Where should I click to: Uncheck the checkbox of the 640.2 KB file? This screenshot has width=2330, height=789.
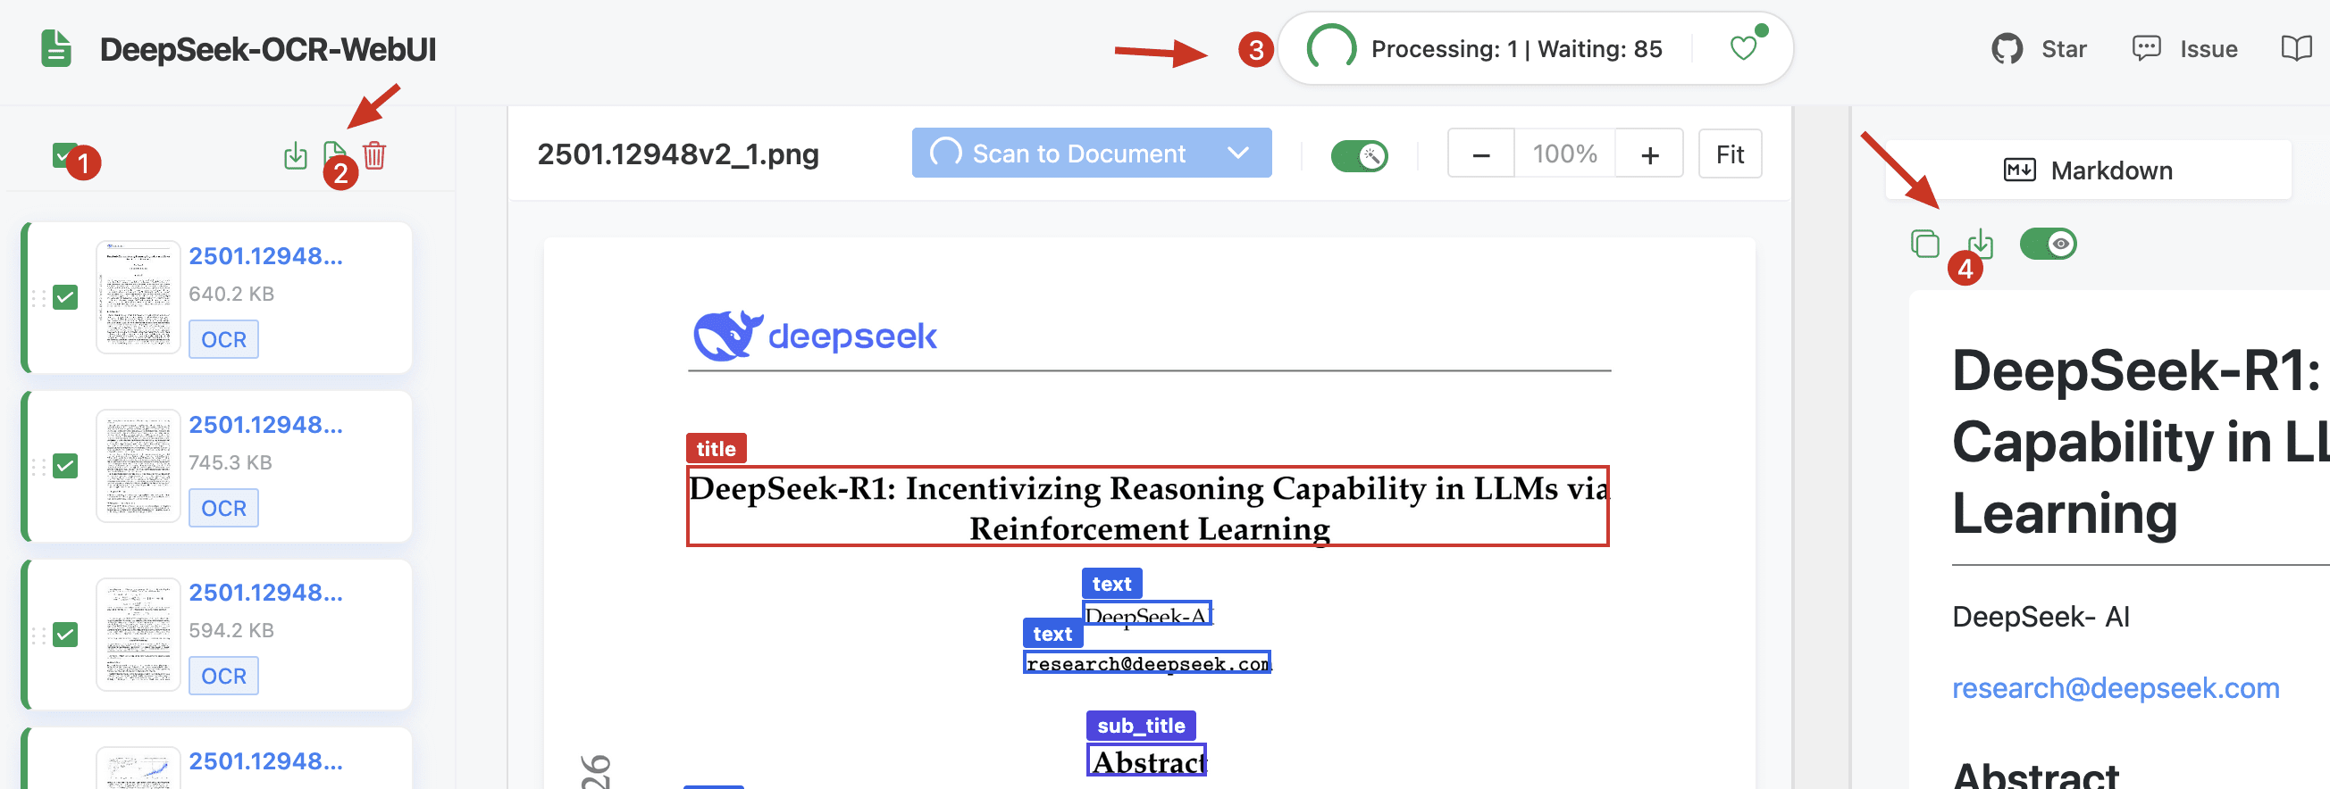[x=65, y=297]
